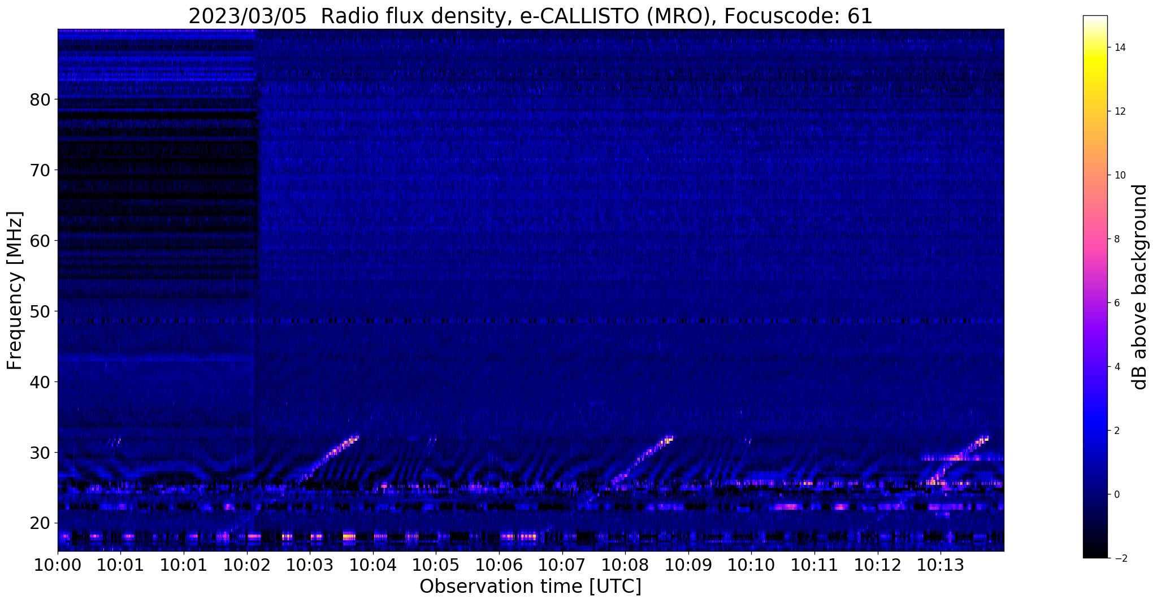Click the 20 MHz frequency axis tick label
The width and height of the screenshot is (1157, 603).
pos(40,523)
